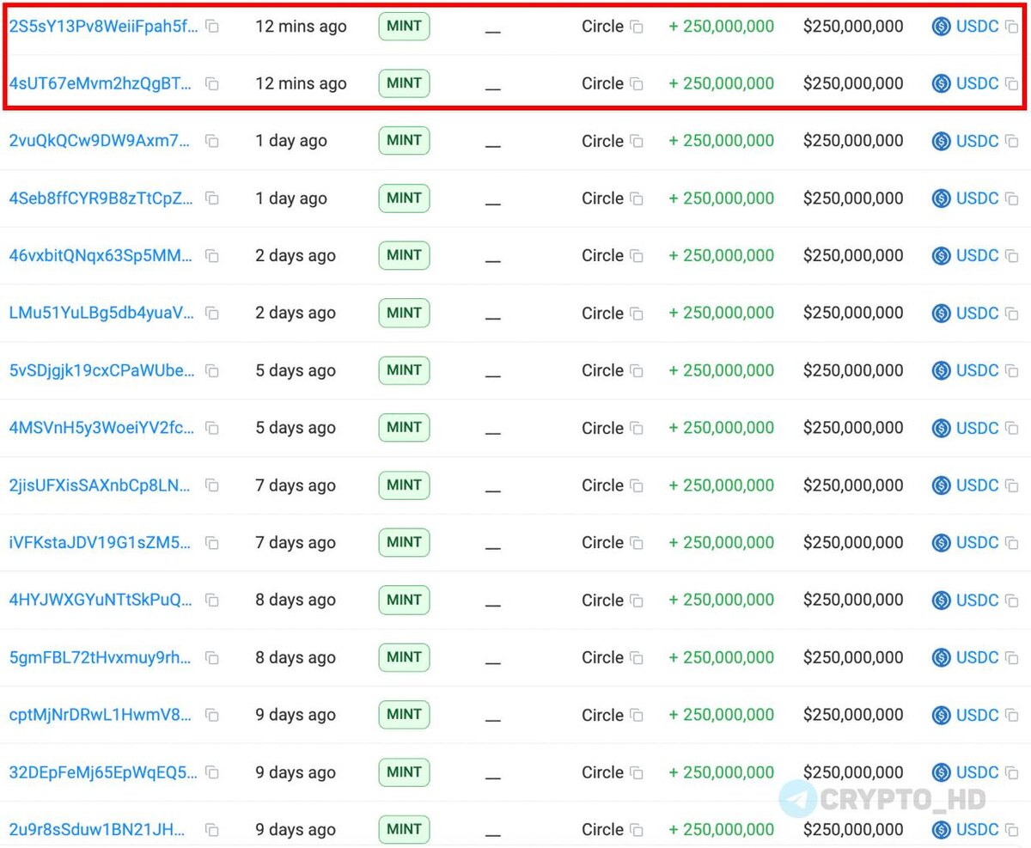Copy signature 2S5sY13Pv8WeiiFpah5f
1031x848 pixels.
[211, 27]
